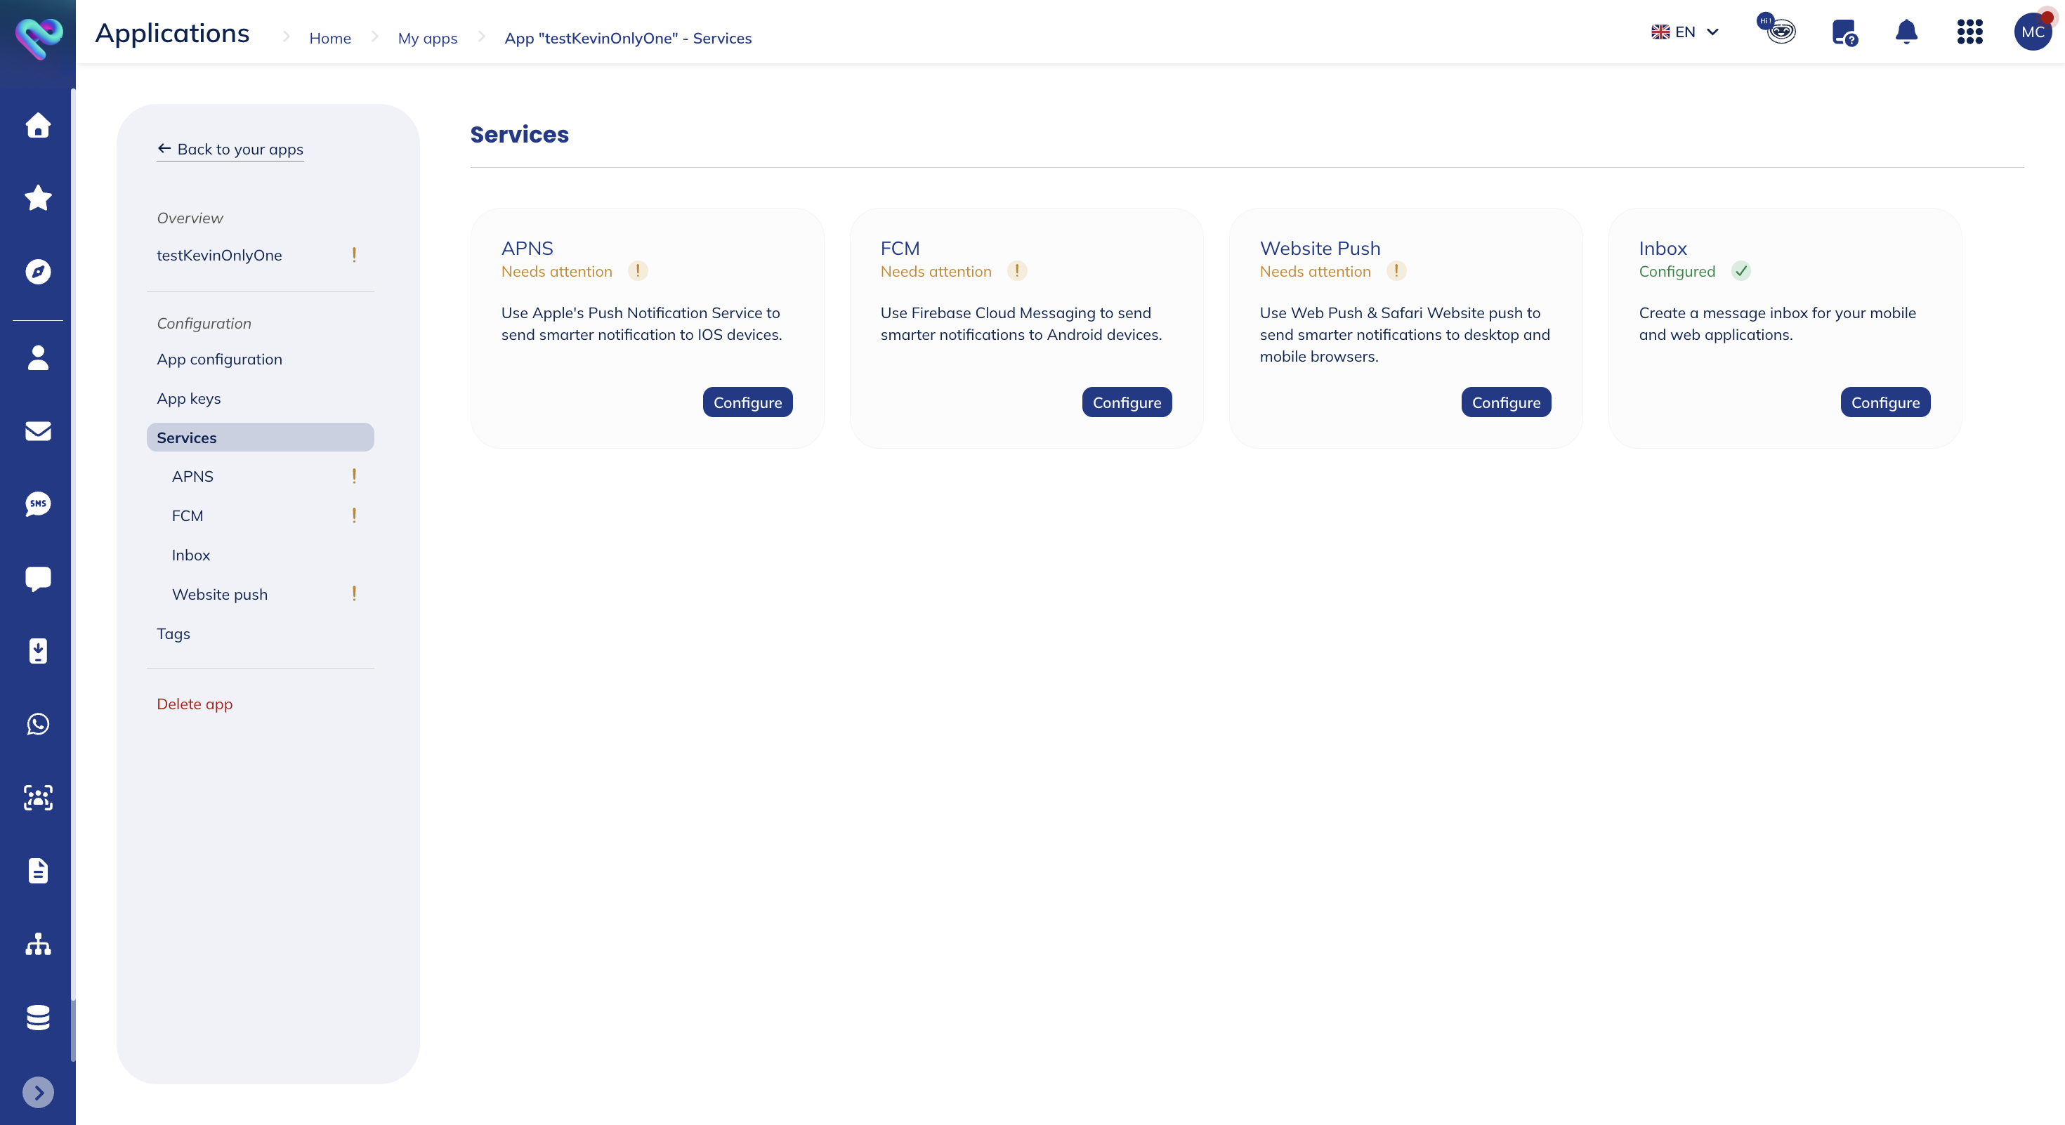Expand the left sidebar with arrow button
Viewport: 2065px width, 1125px height.
[38, 1092]
